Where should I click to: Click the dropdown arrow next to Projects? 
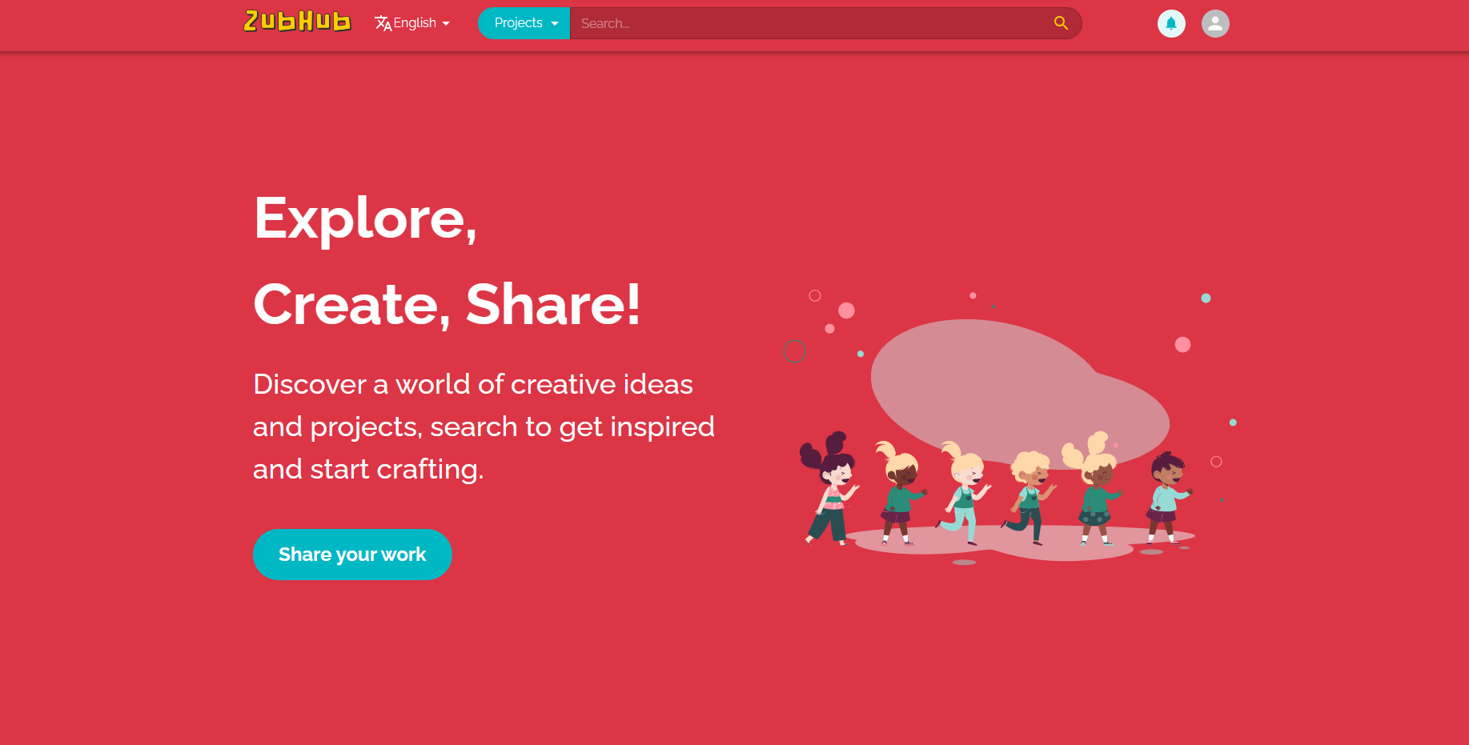pyautogui.click(x=555, y=23)
